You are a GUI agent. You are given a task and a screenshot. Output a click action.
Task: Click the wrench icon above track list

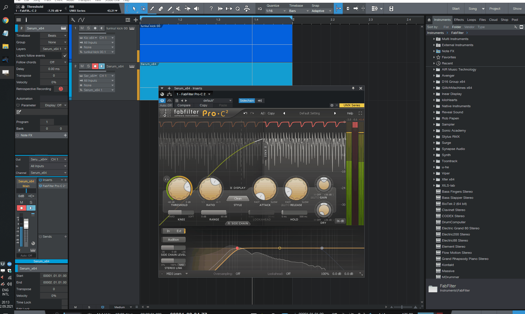pyautogui.click(x=73, y=20)
